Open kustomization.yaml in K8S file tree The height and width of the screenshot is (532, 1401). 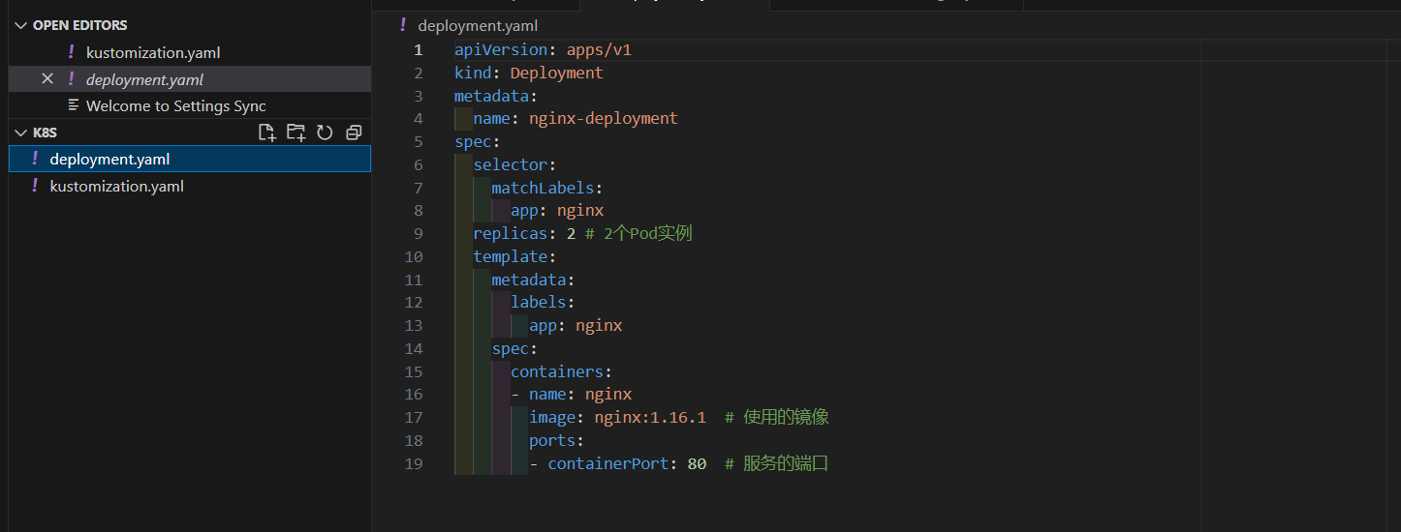tap(189, 186)
